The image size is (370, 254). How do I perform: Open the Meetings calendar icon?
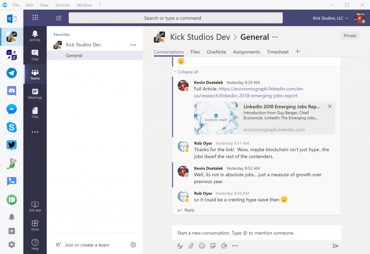click(x=35, y=93)
